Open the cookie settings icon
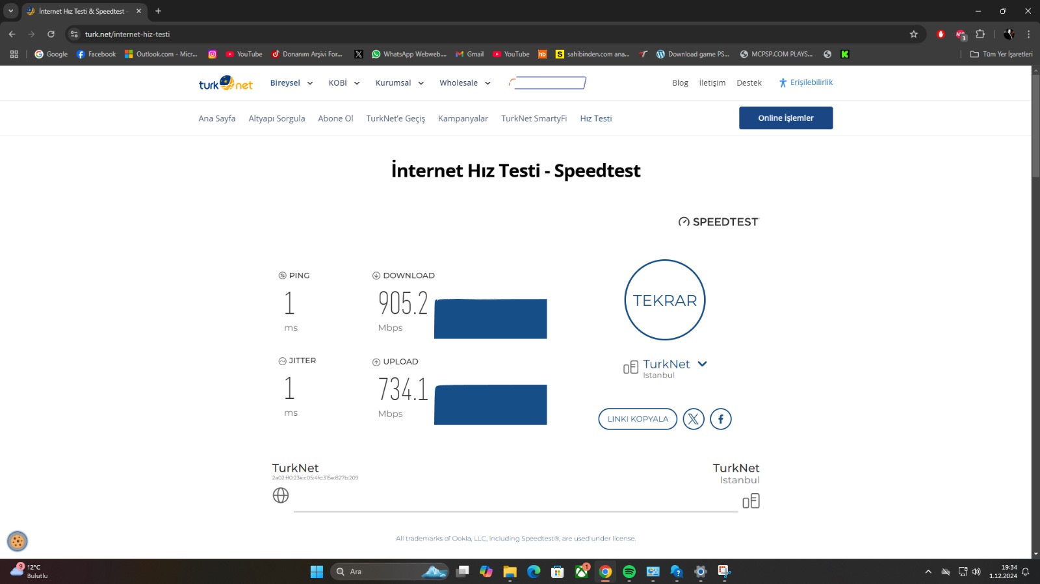The width and height of the screenshot is (1040, 584). 18,541
